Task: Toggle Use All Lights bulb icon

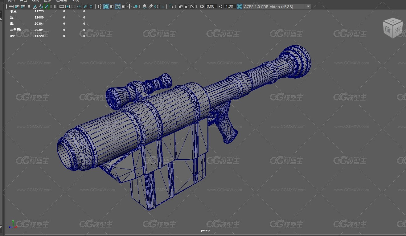Action: click(x=129, y=6)
